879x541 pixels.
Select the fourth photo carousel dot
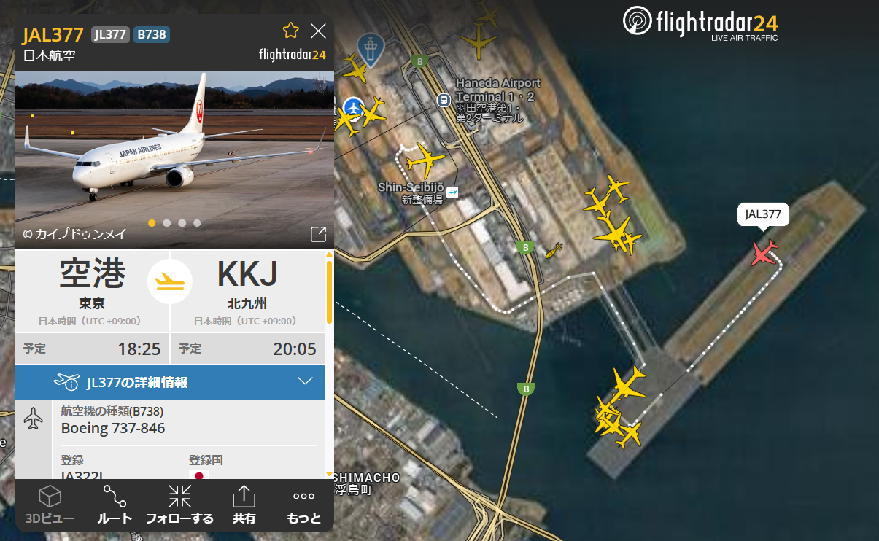(197, 223)
